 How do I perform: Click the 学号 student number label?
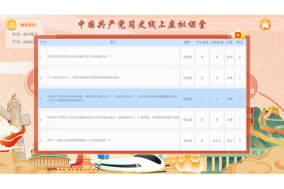(x=25, y=42)
